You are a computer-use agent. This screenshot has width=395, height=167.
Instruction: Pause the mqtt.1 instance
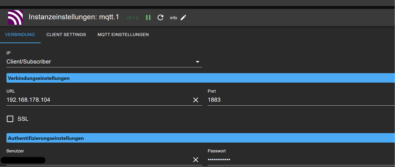[148, 17]
